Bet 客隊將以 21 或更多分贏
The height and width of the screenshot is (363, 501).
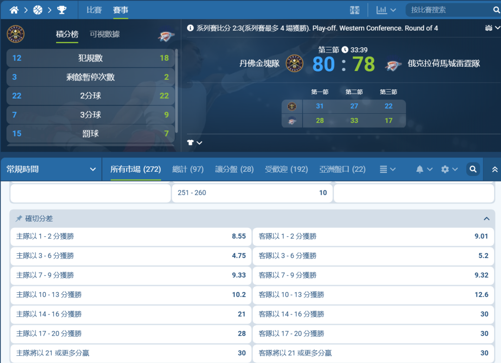373,353
